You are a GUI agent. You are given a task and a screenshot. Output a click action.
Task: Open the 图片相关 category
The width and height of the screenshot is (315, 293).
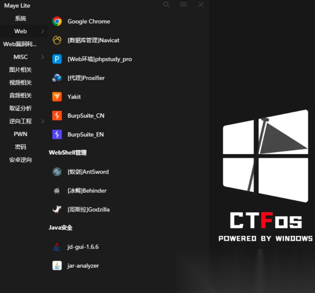(20, 70)
